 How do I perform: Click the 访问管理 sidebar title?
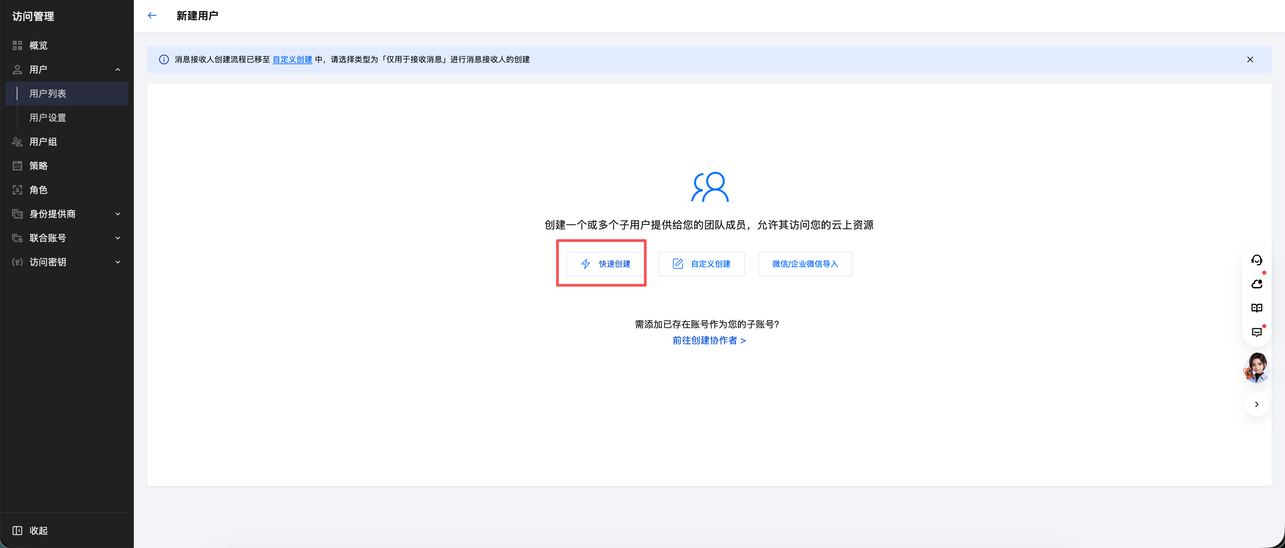33,16
